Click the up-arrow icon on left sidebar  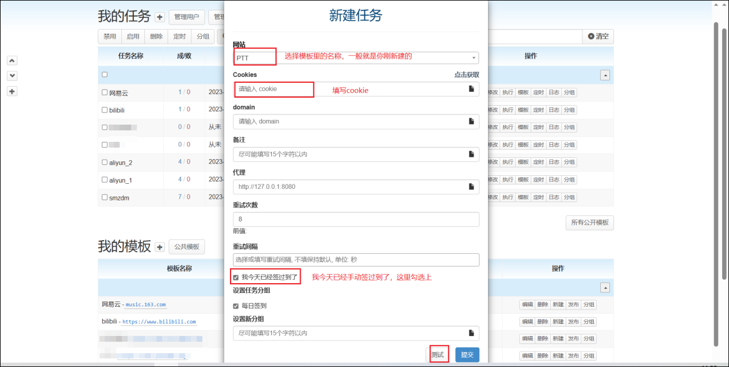[12, 60]
